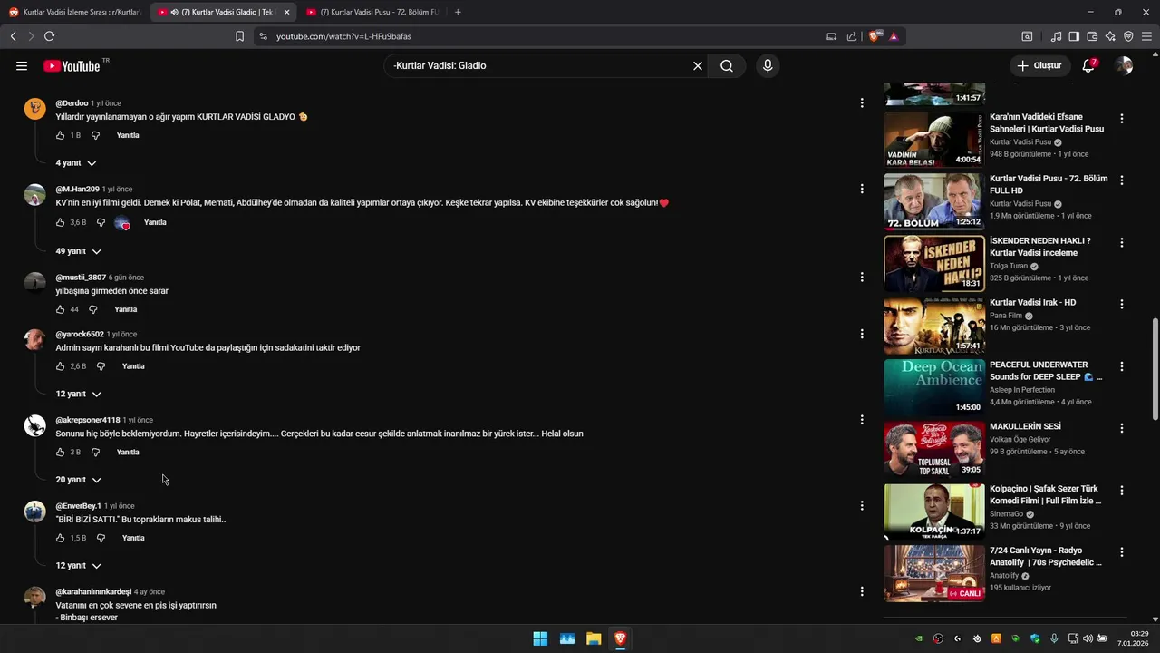
Task: Switch to Kurtlar Vadisi Pusu 72. Bölüm tab
Action: (x=372, y=12)
